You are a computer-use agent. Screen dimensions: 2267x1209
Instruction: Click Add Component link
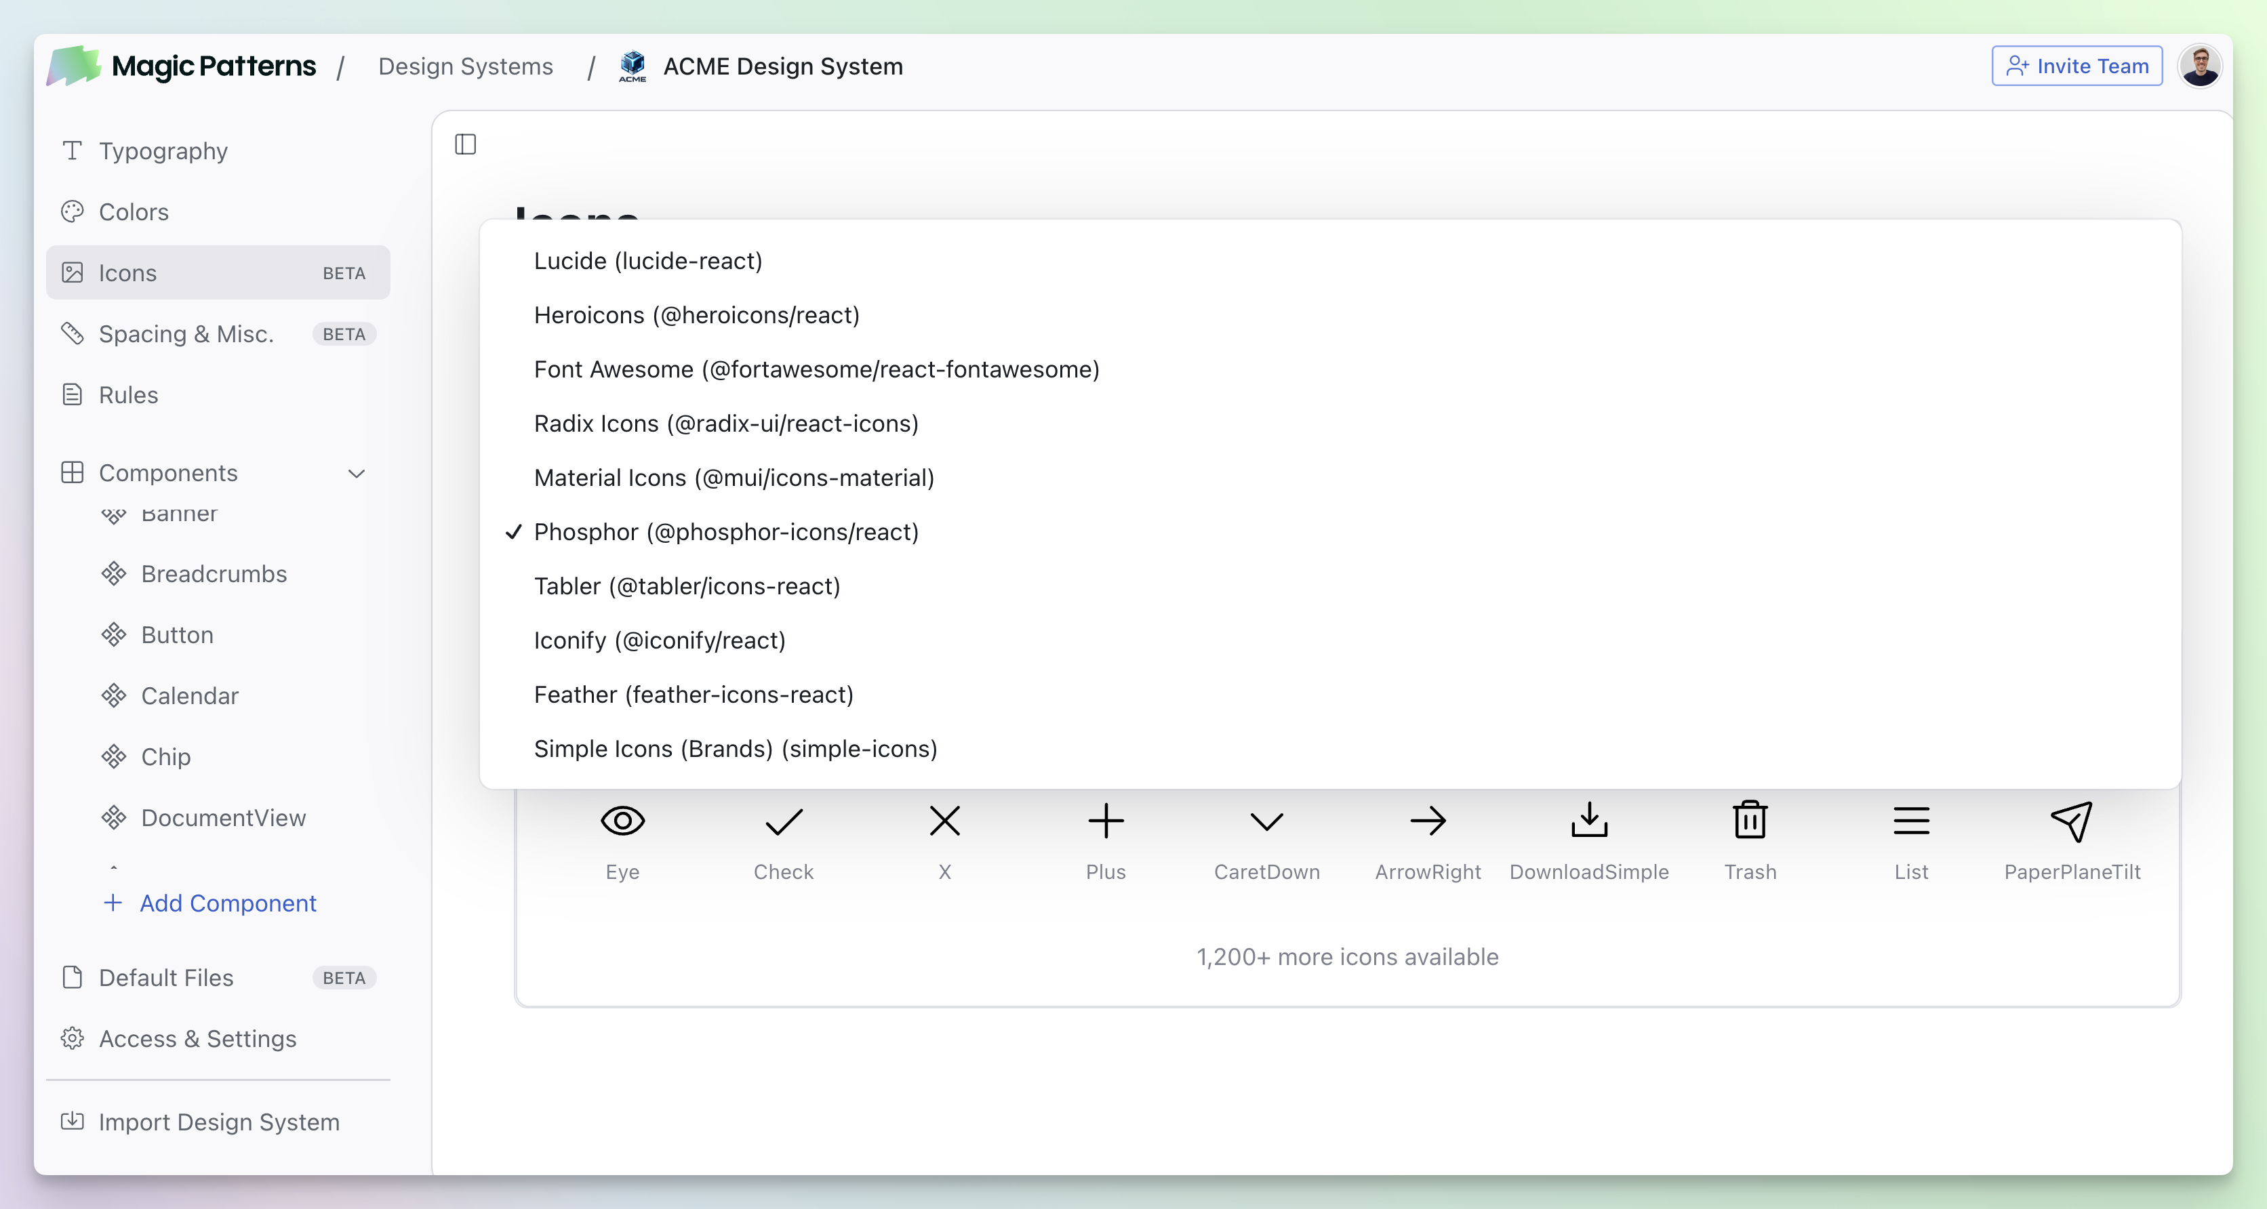[227, 903]
